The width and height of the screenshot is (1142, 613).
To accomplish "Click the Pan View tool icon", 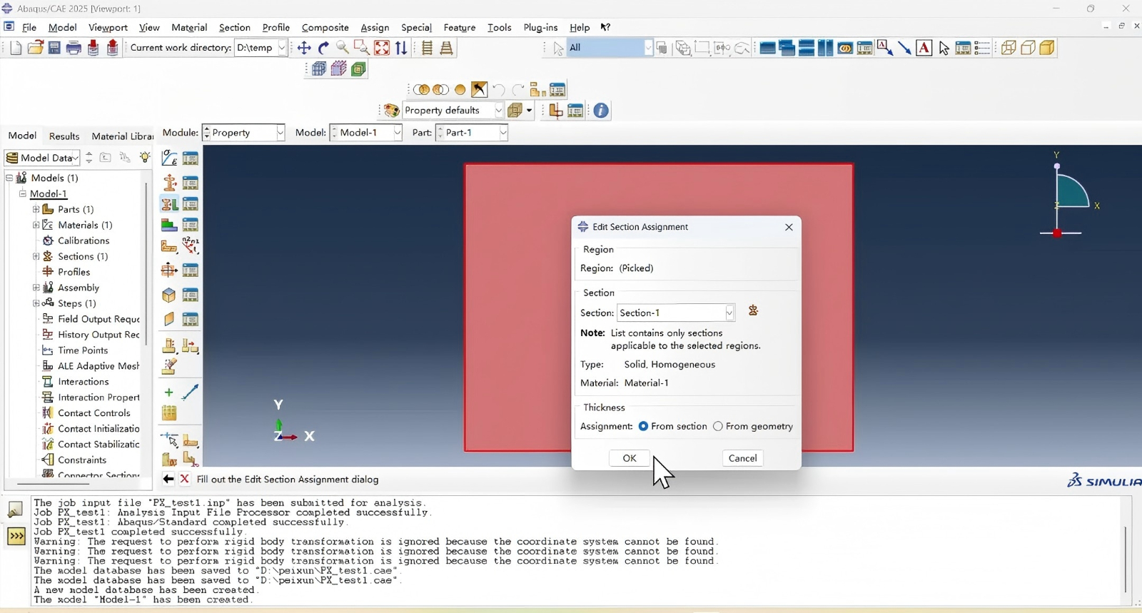I will point(304,48).
